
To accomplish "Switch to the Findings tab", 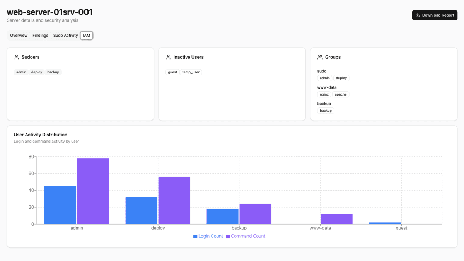I will coord(40,35).
